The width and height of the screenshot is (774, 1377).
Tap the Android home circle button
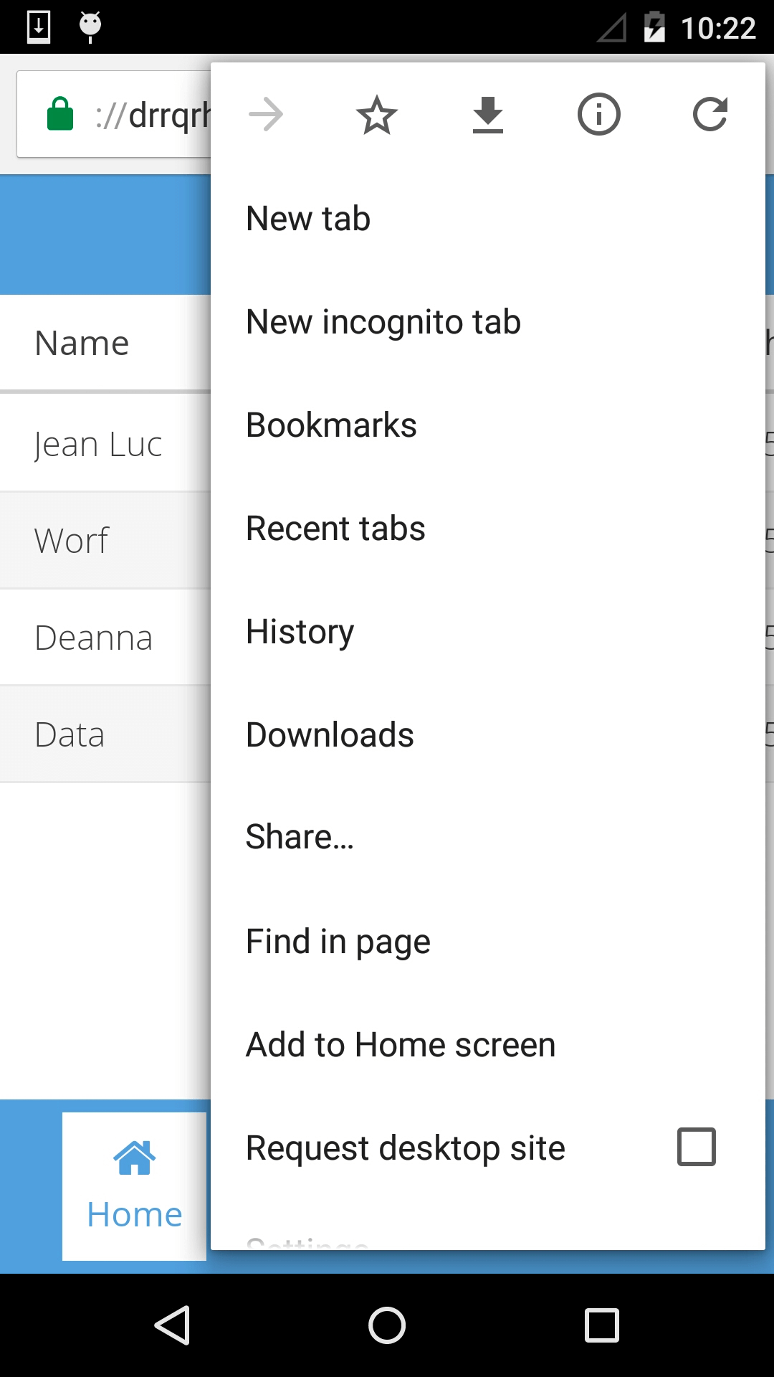point(387,1325)
